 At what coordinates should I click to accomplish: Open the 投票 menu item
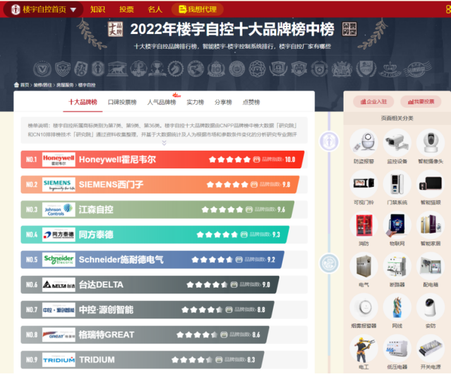[126, 9]
